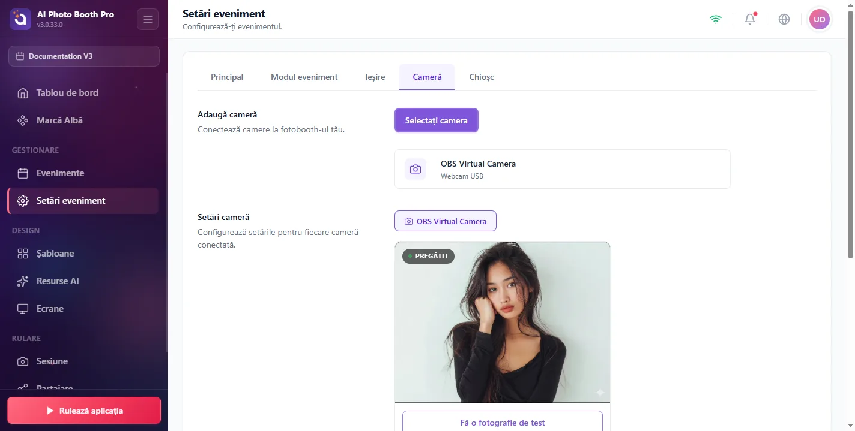Switch to the Principal tab

(x=227, y=77)
